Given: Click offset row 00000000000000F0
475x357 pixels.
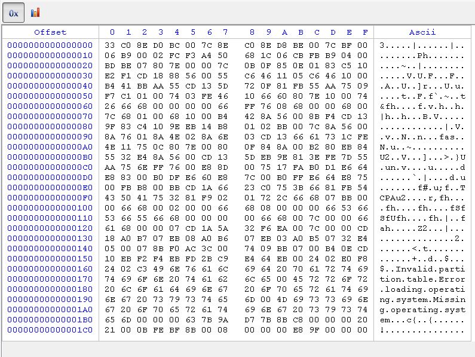Looking at the screenshot, I should 50,197.
